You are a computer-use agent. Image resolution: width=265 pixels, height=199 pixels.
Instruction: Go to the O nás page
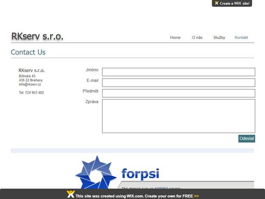click(x=197, y=37)
